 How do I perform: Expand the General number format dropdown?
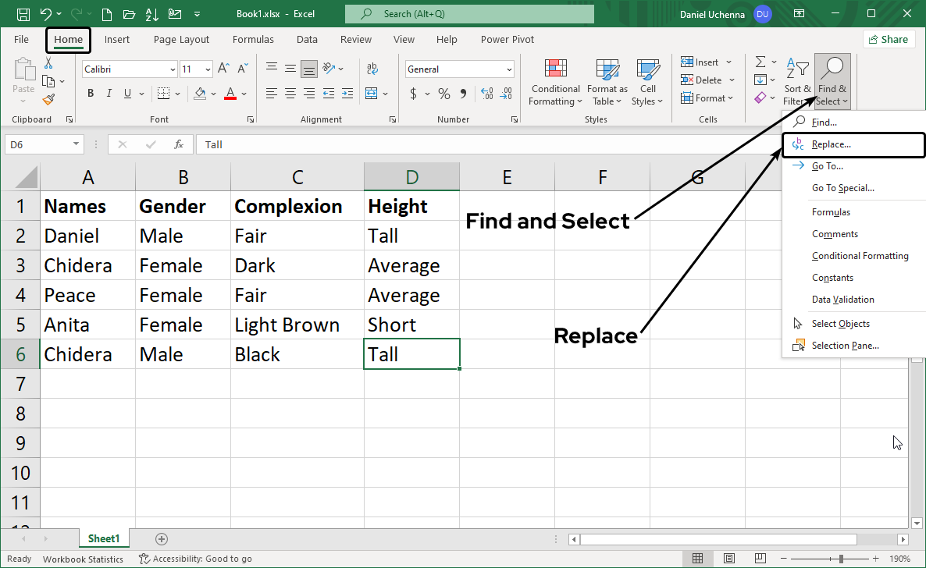[x=509, y=69]
